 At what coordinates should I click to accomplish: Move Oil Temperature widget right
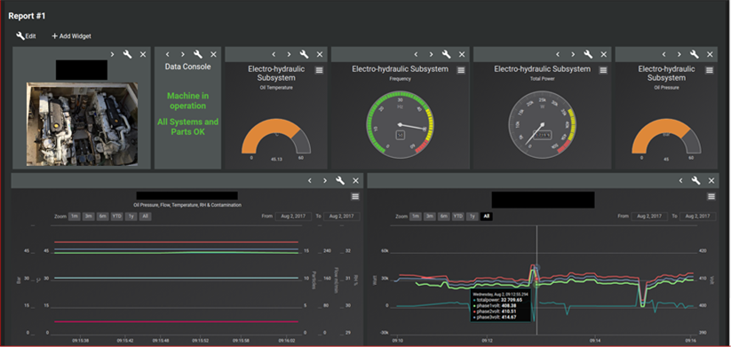289,54
